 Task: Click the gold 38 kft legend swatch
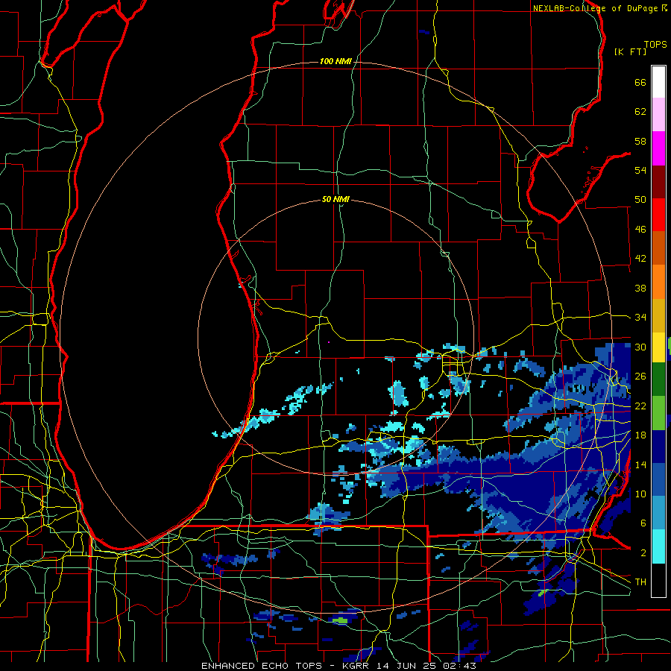(658, 316)
